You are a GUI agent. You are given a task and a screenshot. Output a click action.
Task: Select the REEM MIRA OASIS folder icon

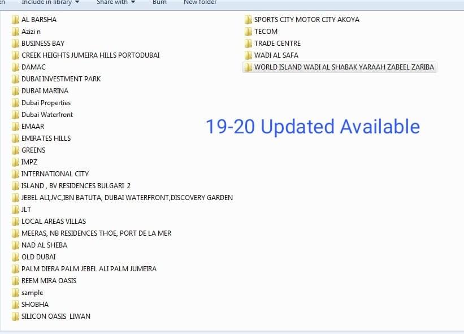tap(15, 281)
